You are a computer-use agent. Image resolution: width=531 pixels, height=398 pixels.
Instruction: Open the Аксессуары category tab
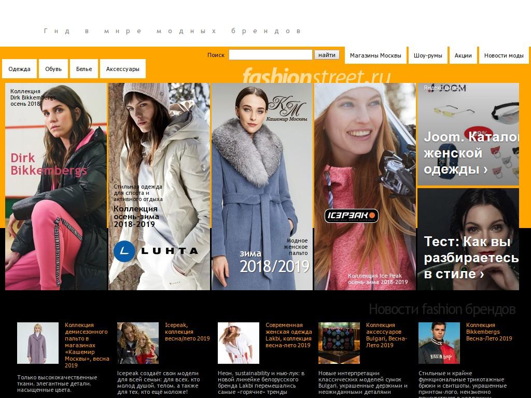pos(122,69)
